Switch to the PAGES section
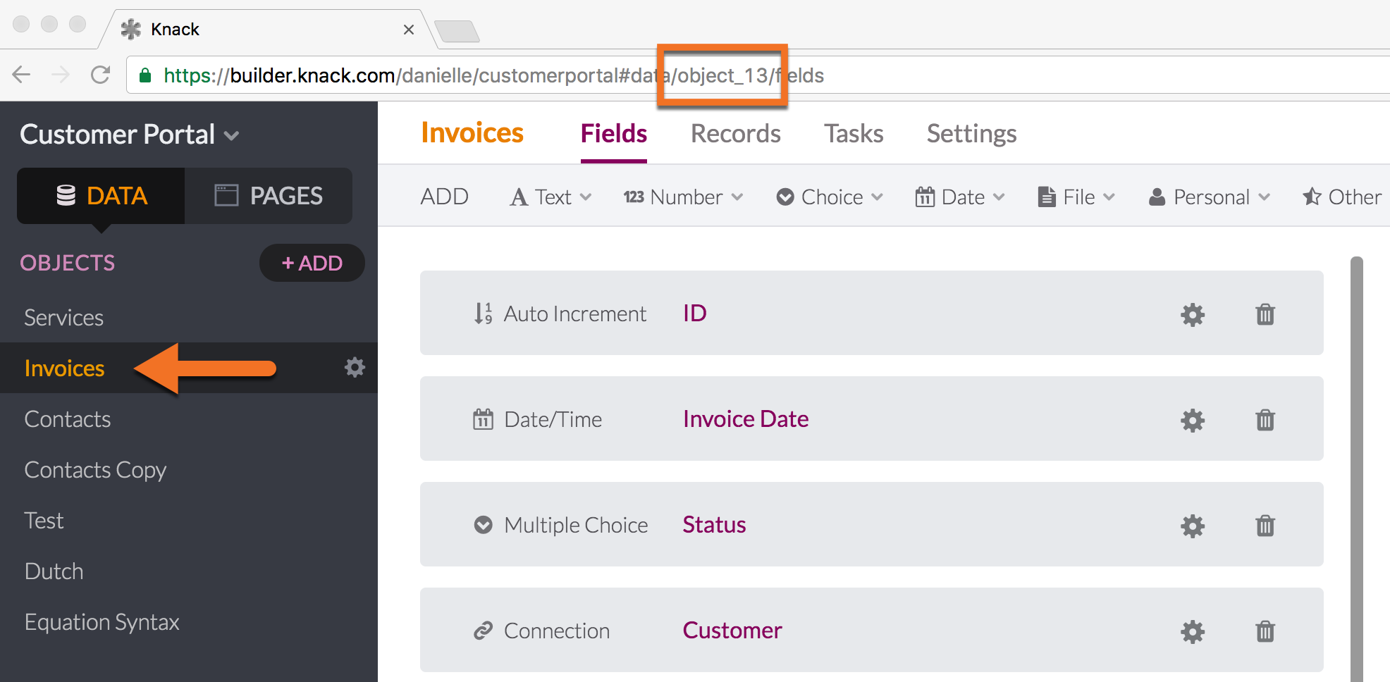Viewport: 1390px width, 682px height. (269, 196)
